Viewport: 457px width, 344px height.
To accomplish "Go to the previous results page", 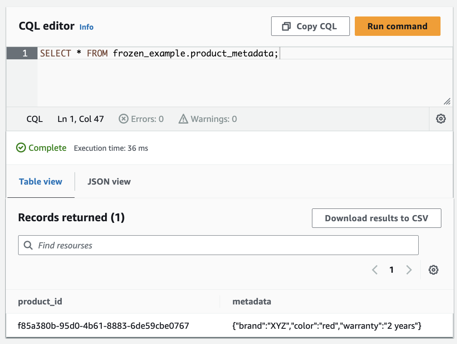I will point(375,270).
